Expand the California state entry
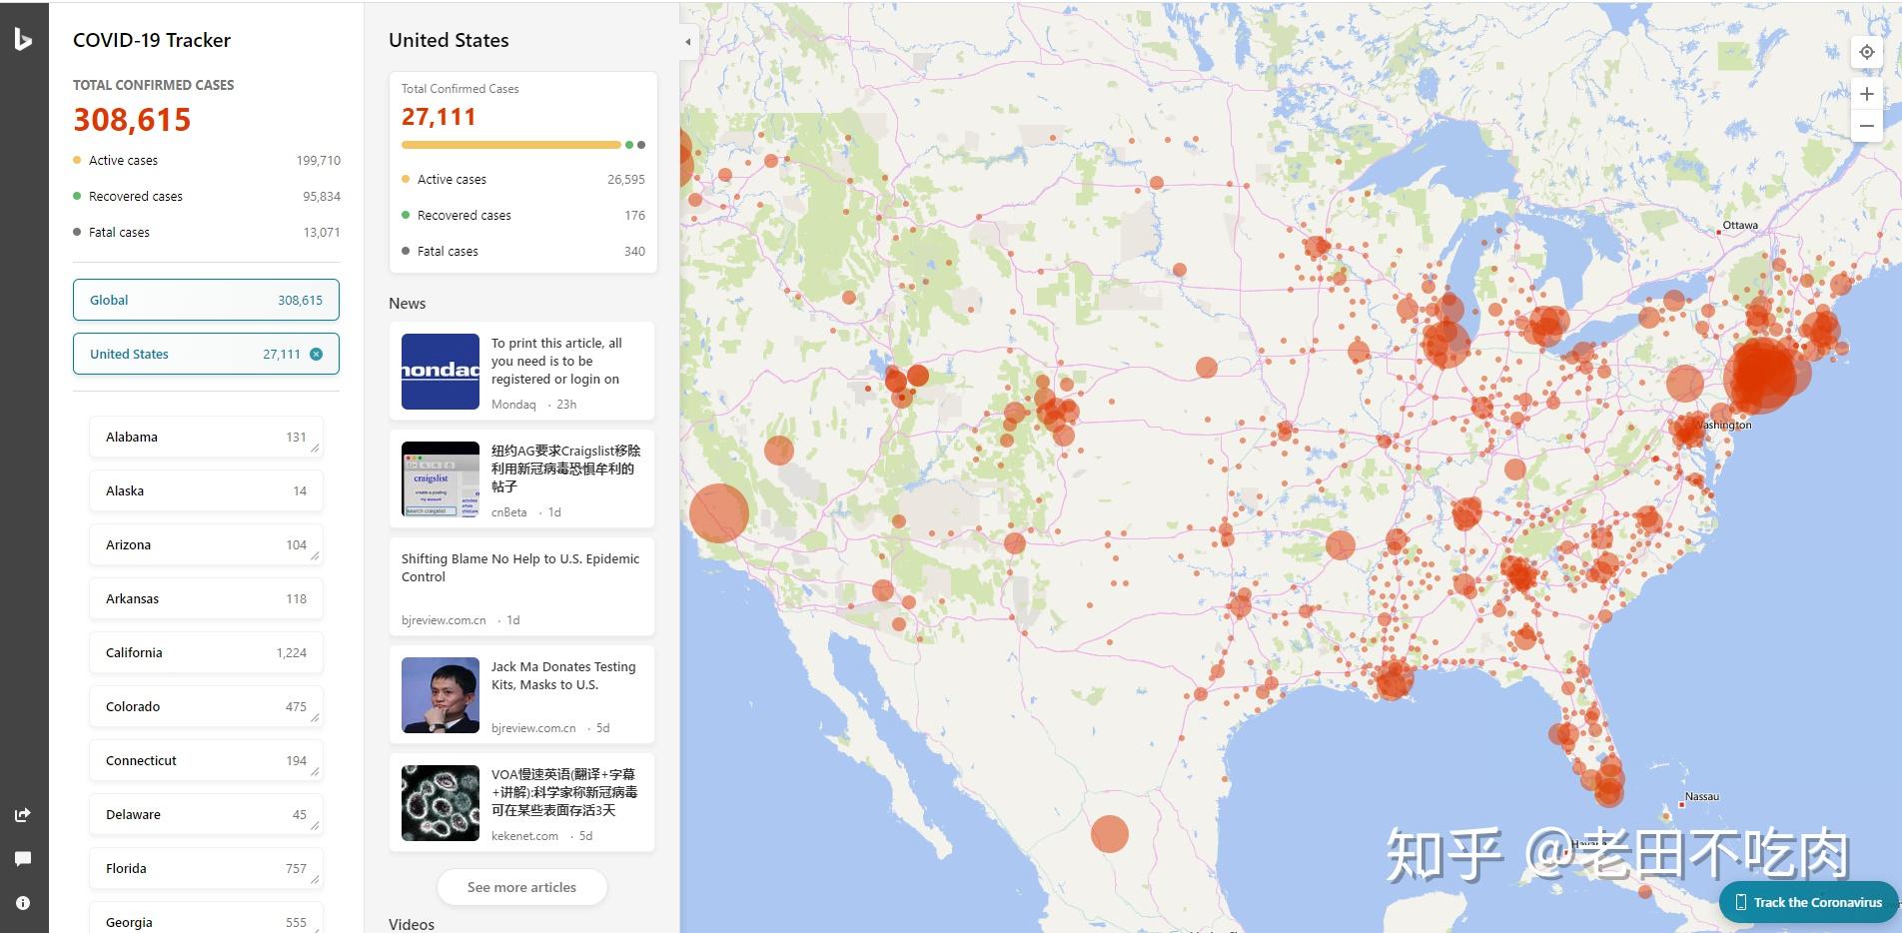This screenshot has height=933, width=1902. point(206,652)
